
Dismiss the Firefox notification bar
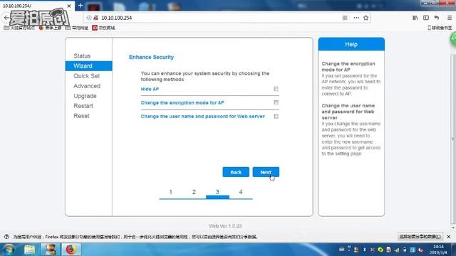point(449,237)
